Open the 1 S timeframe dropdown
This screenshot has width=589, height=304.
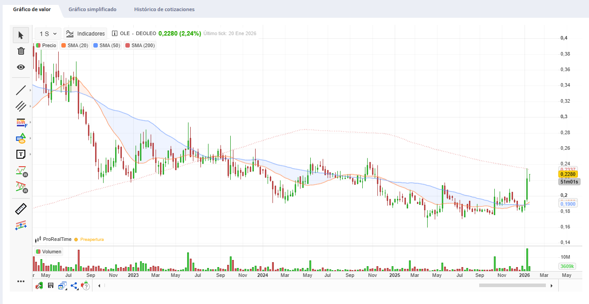48,33
